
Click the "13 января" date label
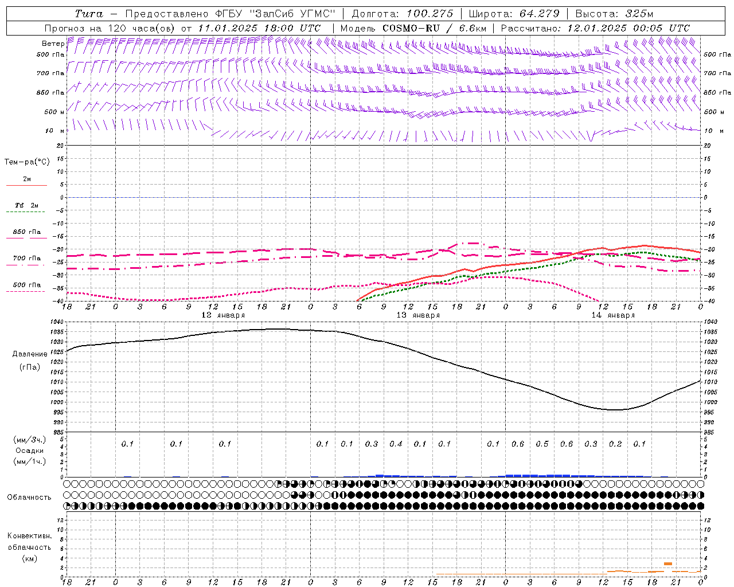pos(418,315)
